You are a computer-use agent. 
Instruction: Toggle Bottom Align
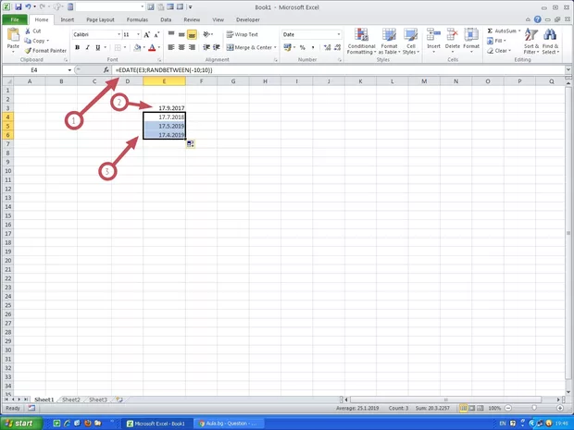192,34
